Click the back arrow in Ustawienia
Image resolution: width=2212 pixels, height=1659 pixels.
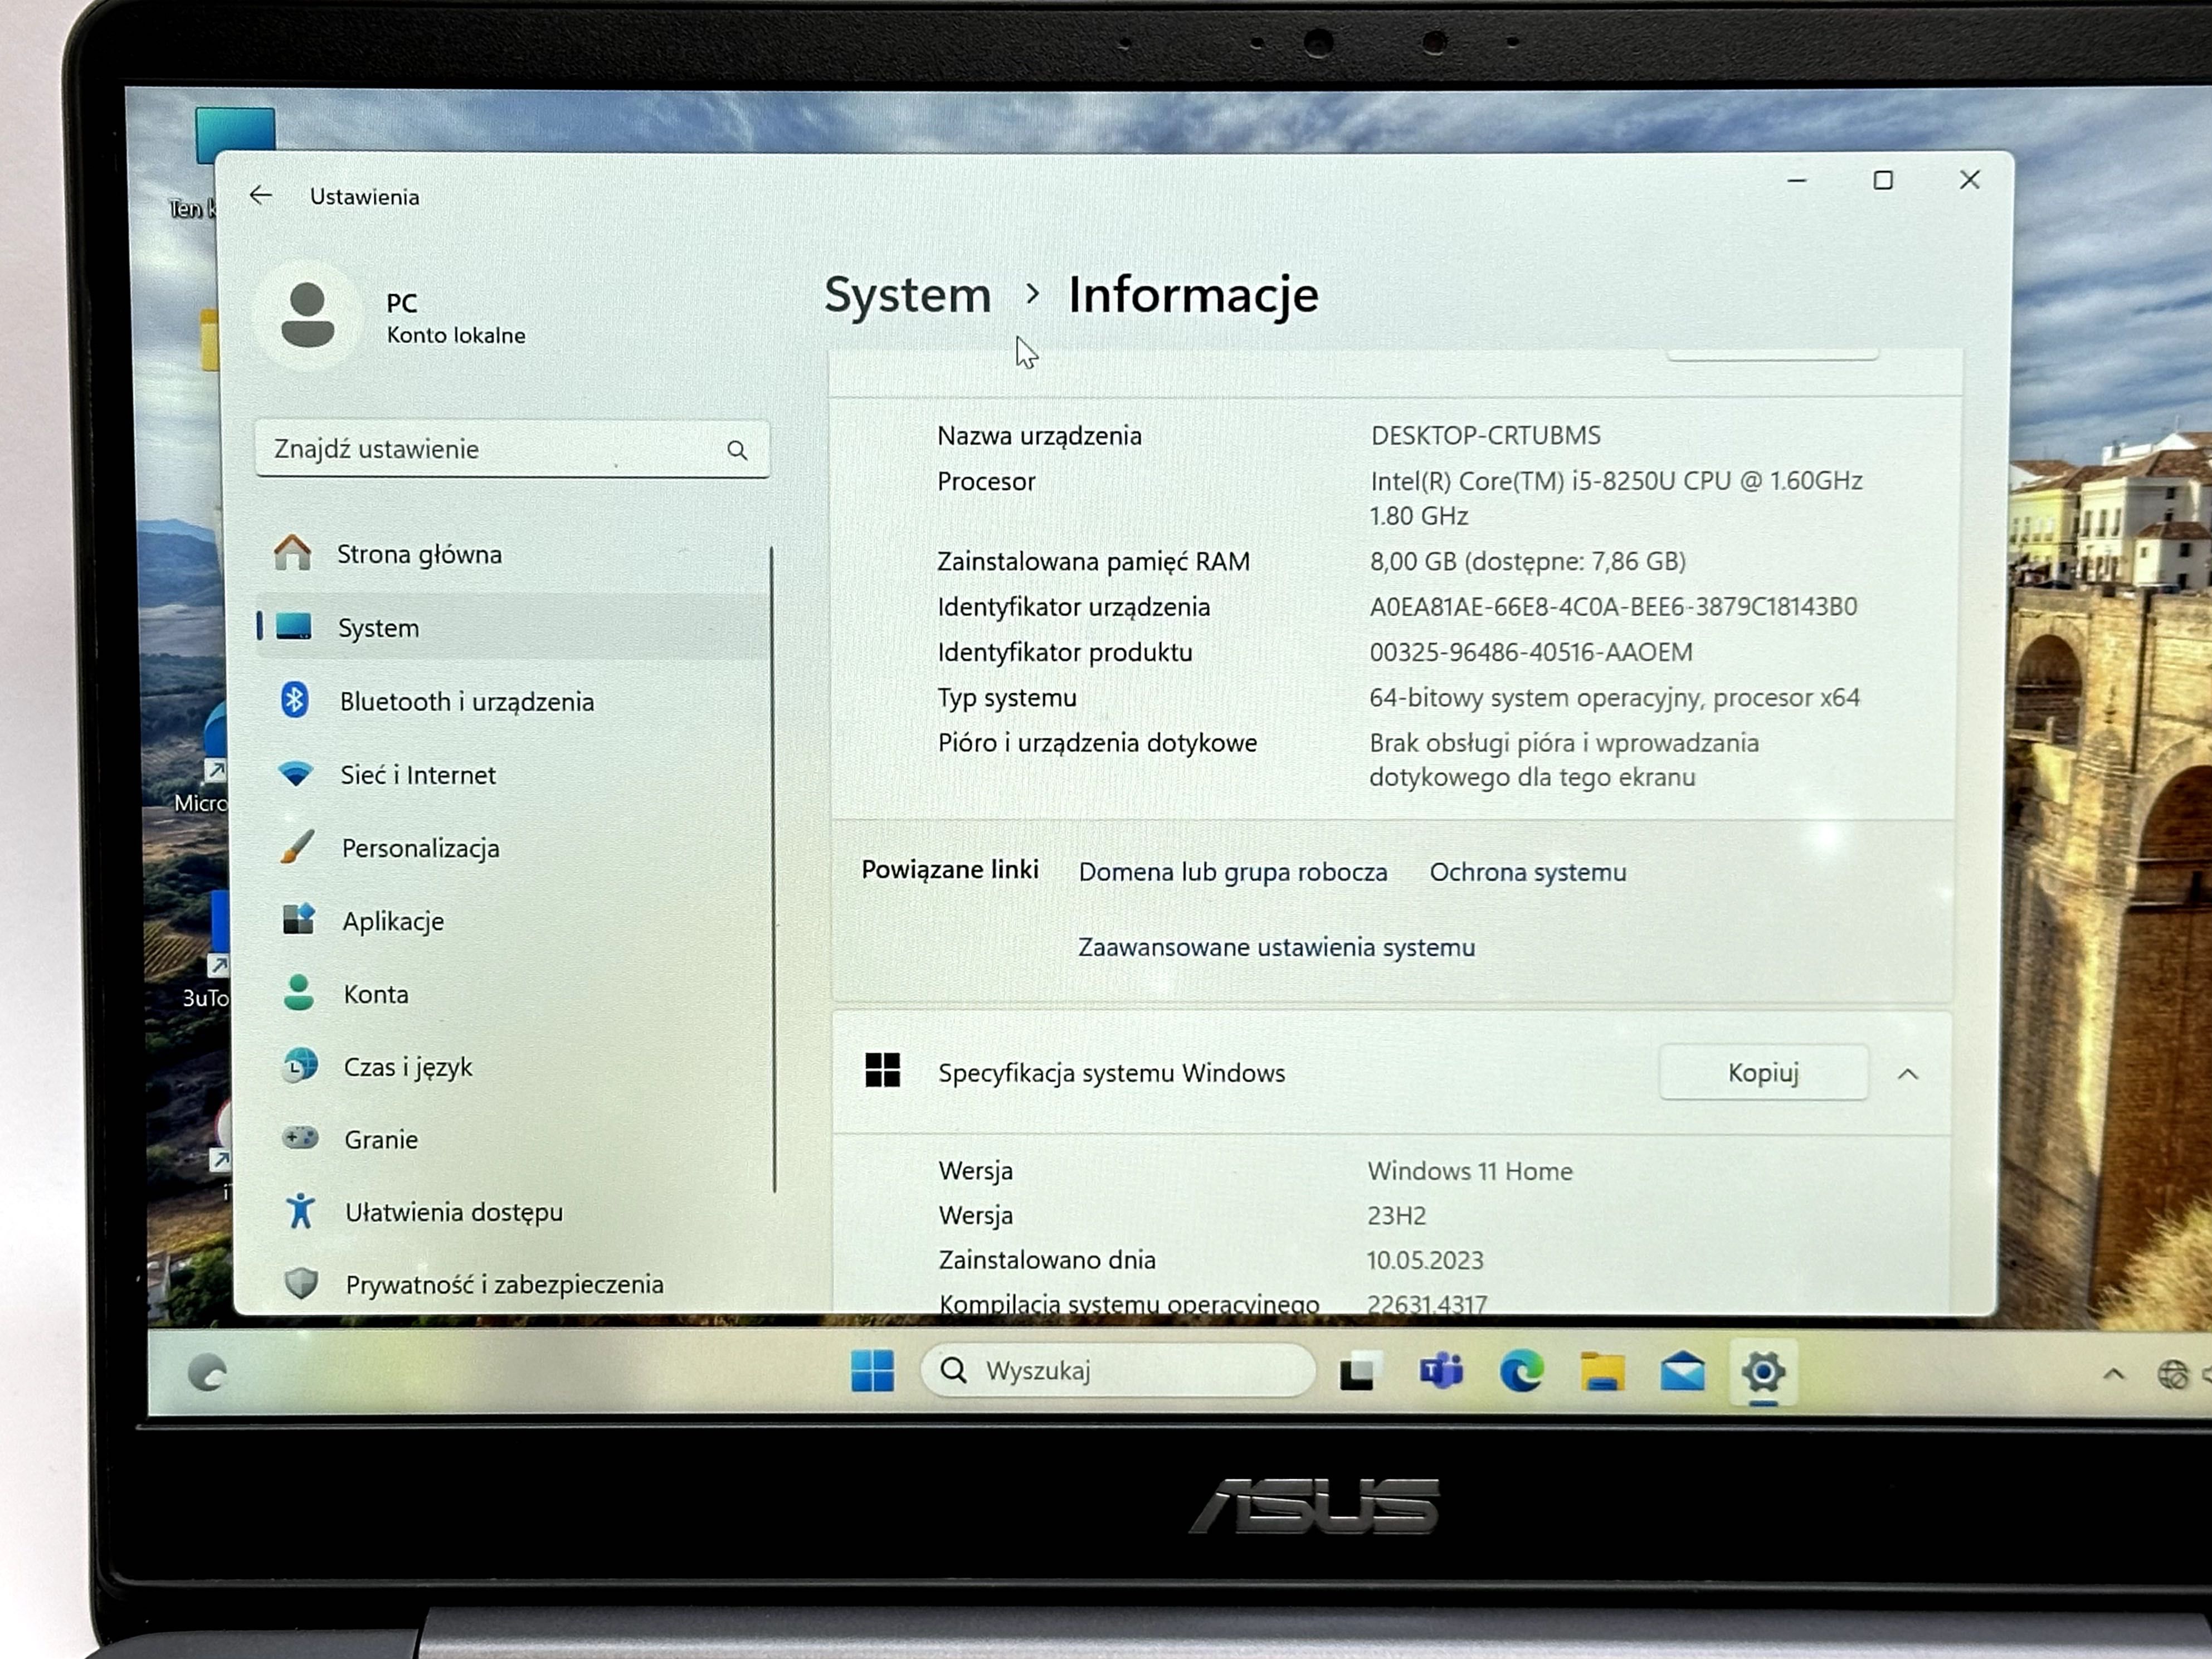click(x=261, y=195)
